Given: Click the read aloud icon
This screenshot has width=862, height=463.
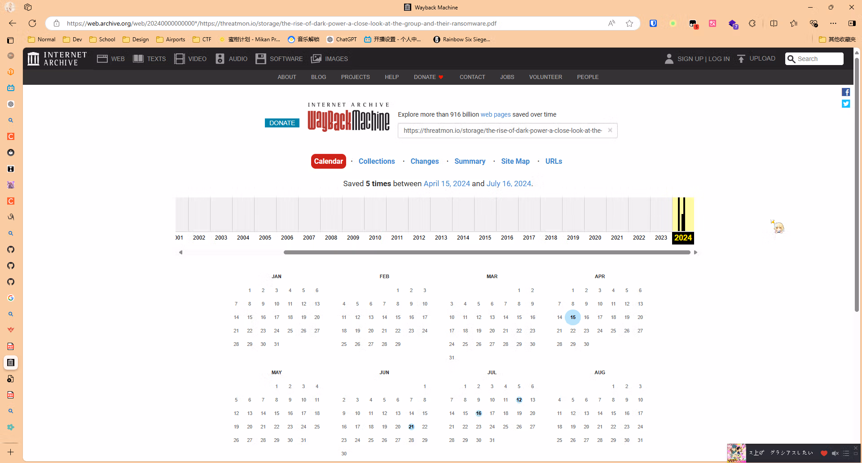Looking at the screenshot, I should (611, 23).
